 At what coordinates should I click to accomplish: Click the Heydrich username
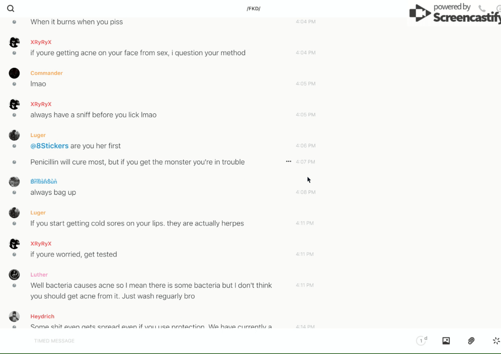click(x=42, y=317)
